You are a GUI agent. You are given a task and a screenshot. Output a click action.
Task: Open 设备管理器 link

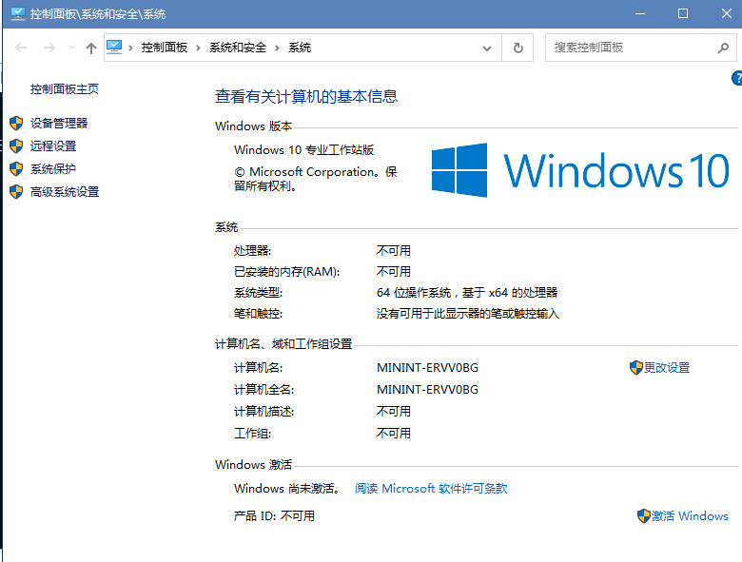(59, 123)
